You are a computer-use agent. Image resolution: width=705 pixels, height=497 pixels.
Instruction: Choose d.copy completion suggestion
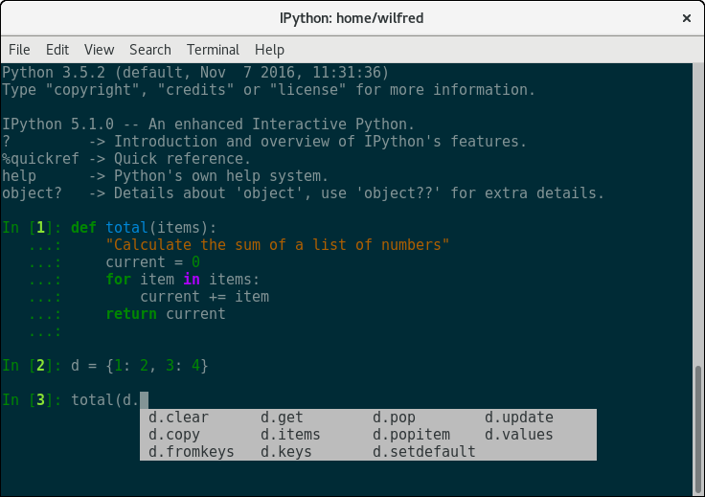[x=174, y=435]
